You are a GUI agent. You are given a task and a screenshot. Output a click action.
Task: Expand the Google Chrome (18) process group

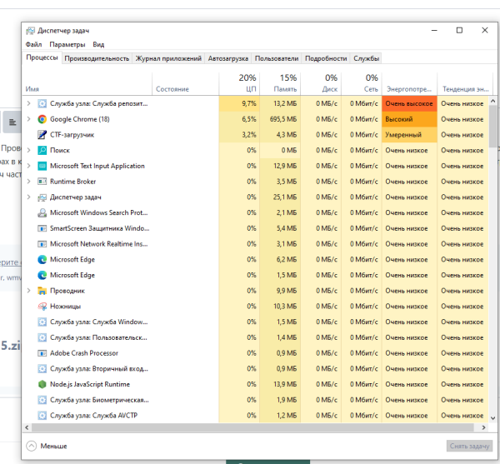(x=30, y=119)
